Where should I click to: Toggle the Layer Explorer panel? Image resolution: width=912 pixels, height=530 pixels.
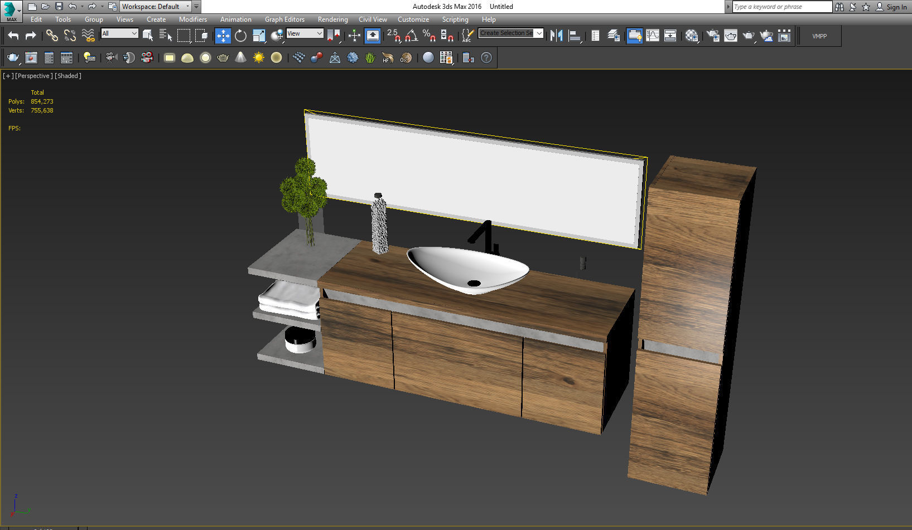pyautogui.click(x=613, y=36)
